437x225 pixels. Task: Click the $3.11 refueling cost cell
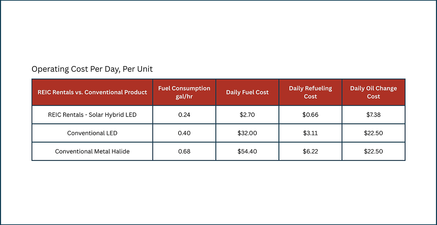(310, 133)
